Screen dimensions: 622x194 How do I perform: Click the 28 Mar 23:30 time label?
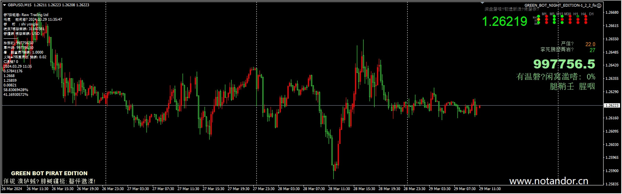pos(415,189)
